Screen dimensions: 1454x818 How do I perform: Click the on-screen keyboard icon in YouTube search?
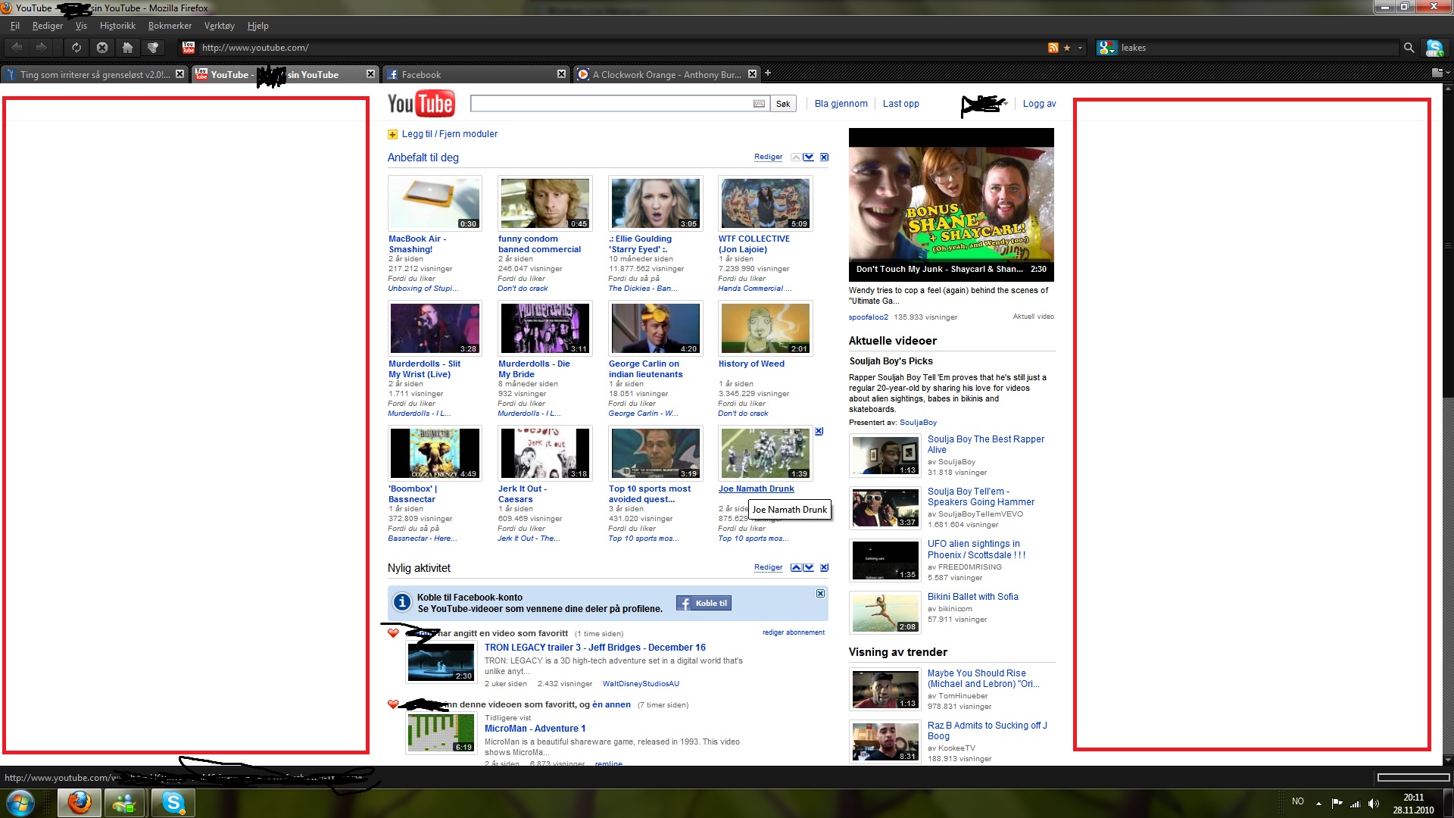(759, 104)
